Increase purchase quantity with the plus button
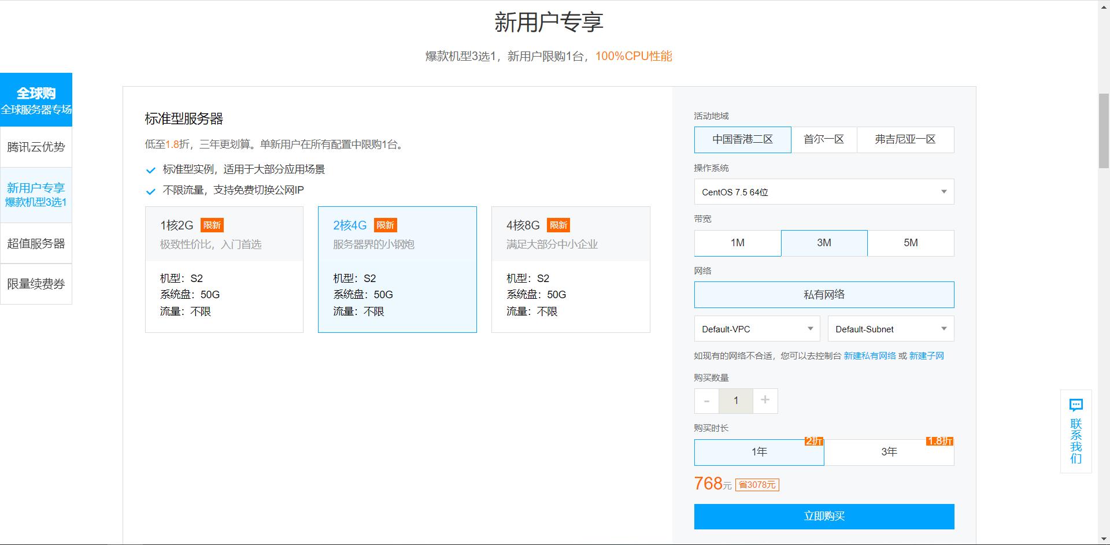 click(x=765, y=401)
